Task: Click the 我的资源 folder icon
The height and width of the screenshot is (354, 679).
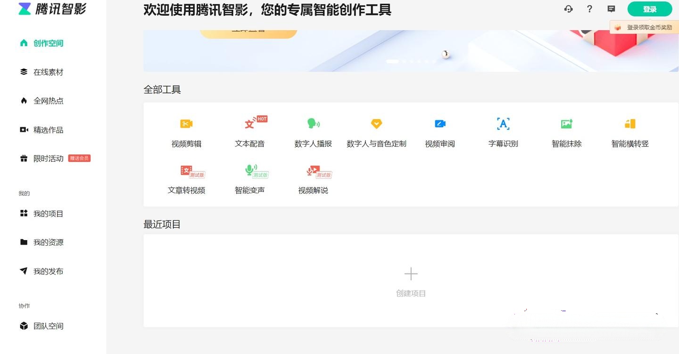Action: click(24, 242)
